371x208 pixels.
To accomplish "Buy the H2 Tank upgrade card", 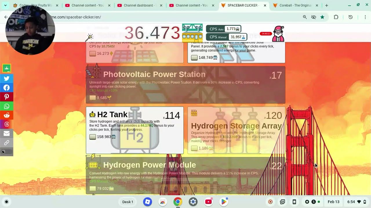I will (x=135, y=130).
